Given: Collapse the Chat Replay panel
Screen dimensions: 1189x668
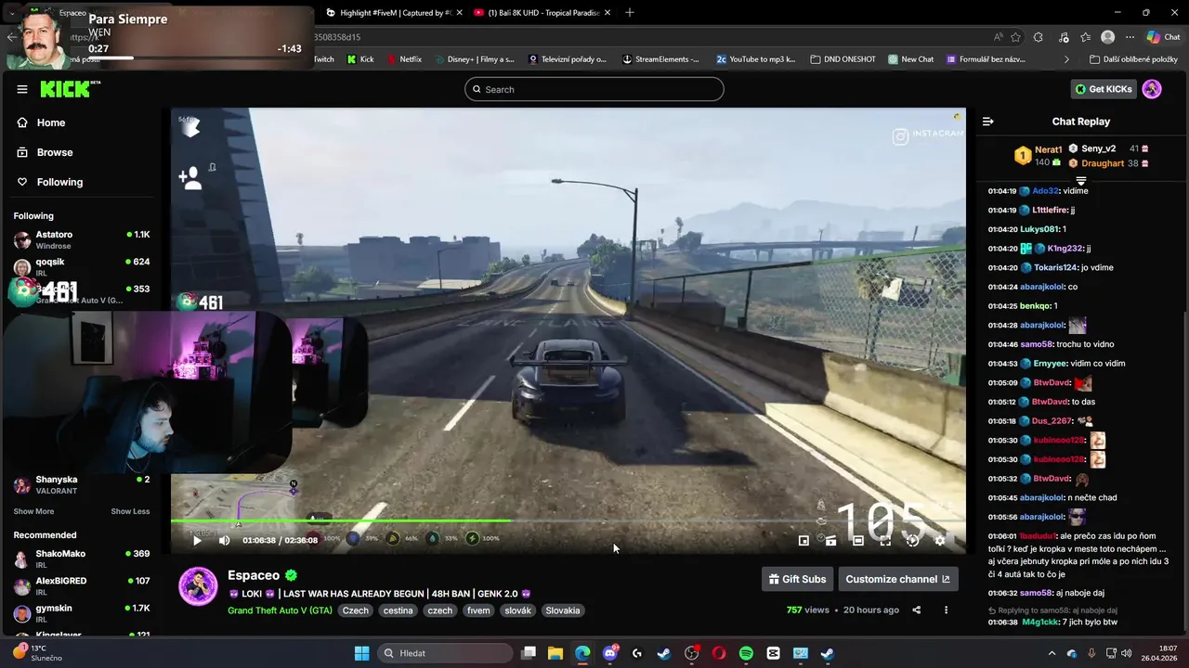Looking at the screenshot, I should (x=988, y=122).
